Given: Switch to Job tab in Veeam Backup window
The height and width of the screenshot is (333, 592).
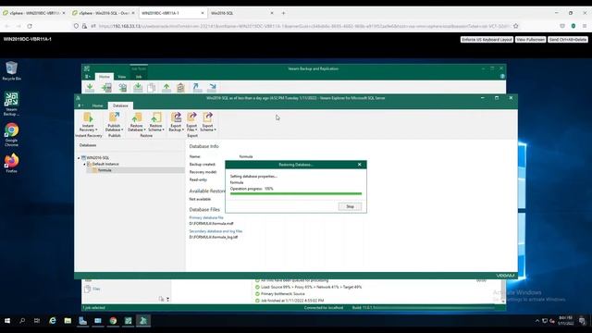Looking at the screenshot, I should pyautogui.click(x=139, y=77).
